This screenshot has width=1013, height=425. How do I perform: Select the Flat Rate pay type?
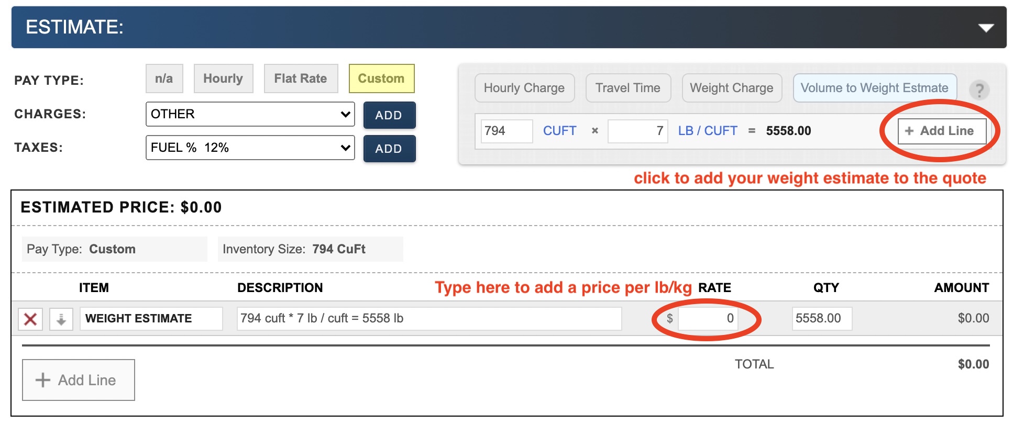[x=301, y=79]
